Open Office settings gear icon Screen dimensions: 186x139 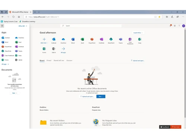click(x=175, y=26)
